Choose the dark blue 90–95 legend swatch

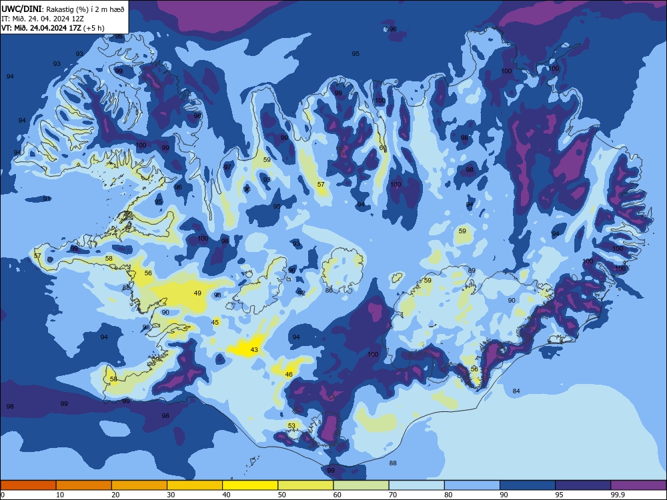coord(528,485)
